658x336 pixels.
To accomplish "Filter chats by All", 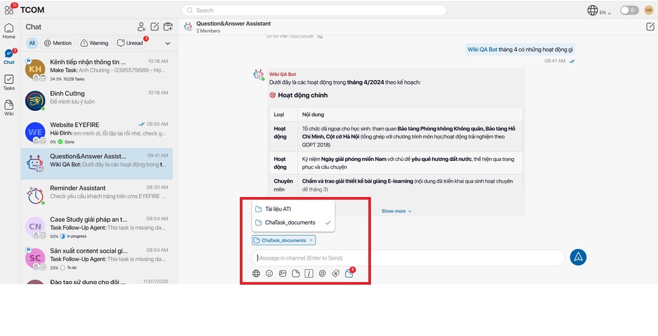I will (32, 43).
